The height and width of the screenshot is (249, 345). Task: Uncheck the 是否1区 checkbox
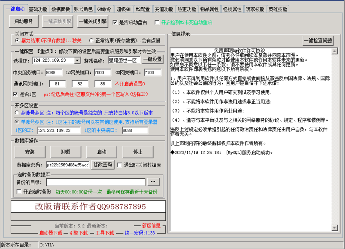15,93
